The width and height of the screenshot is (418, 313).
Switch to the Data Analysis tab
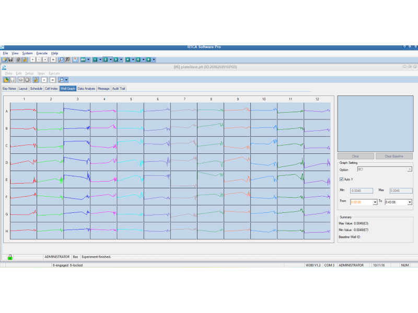pyautogui.click(x=86, y=89)
